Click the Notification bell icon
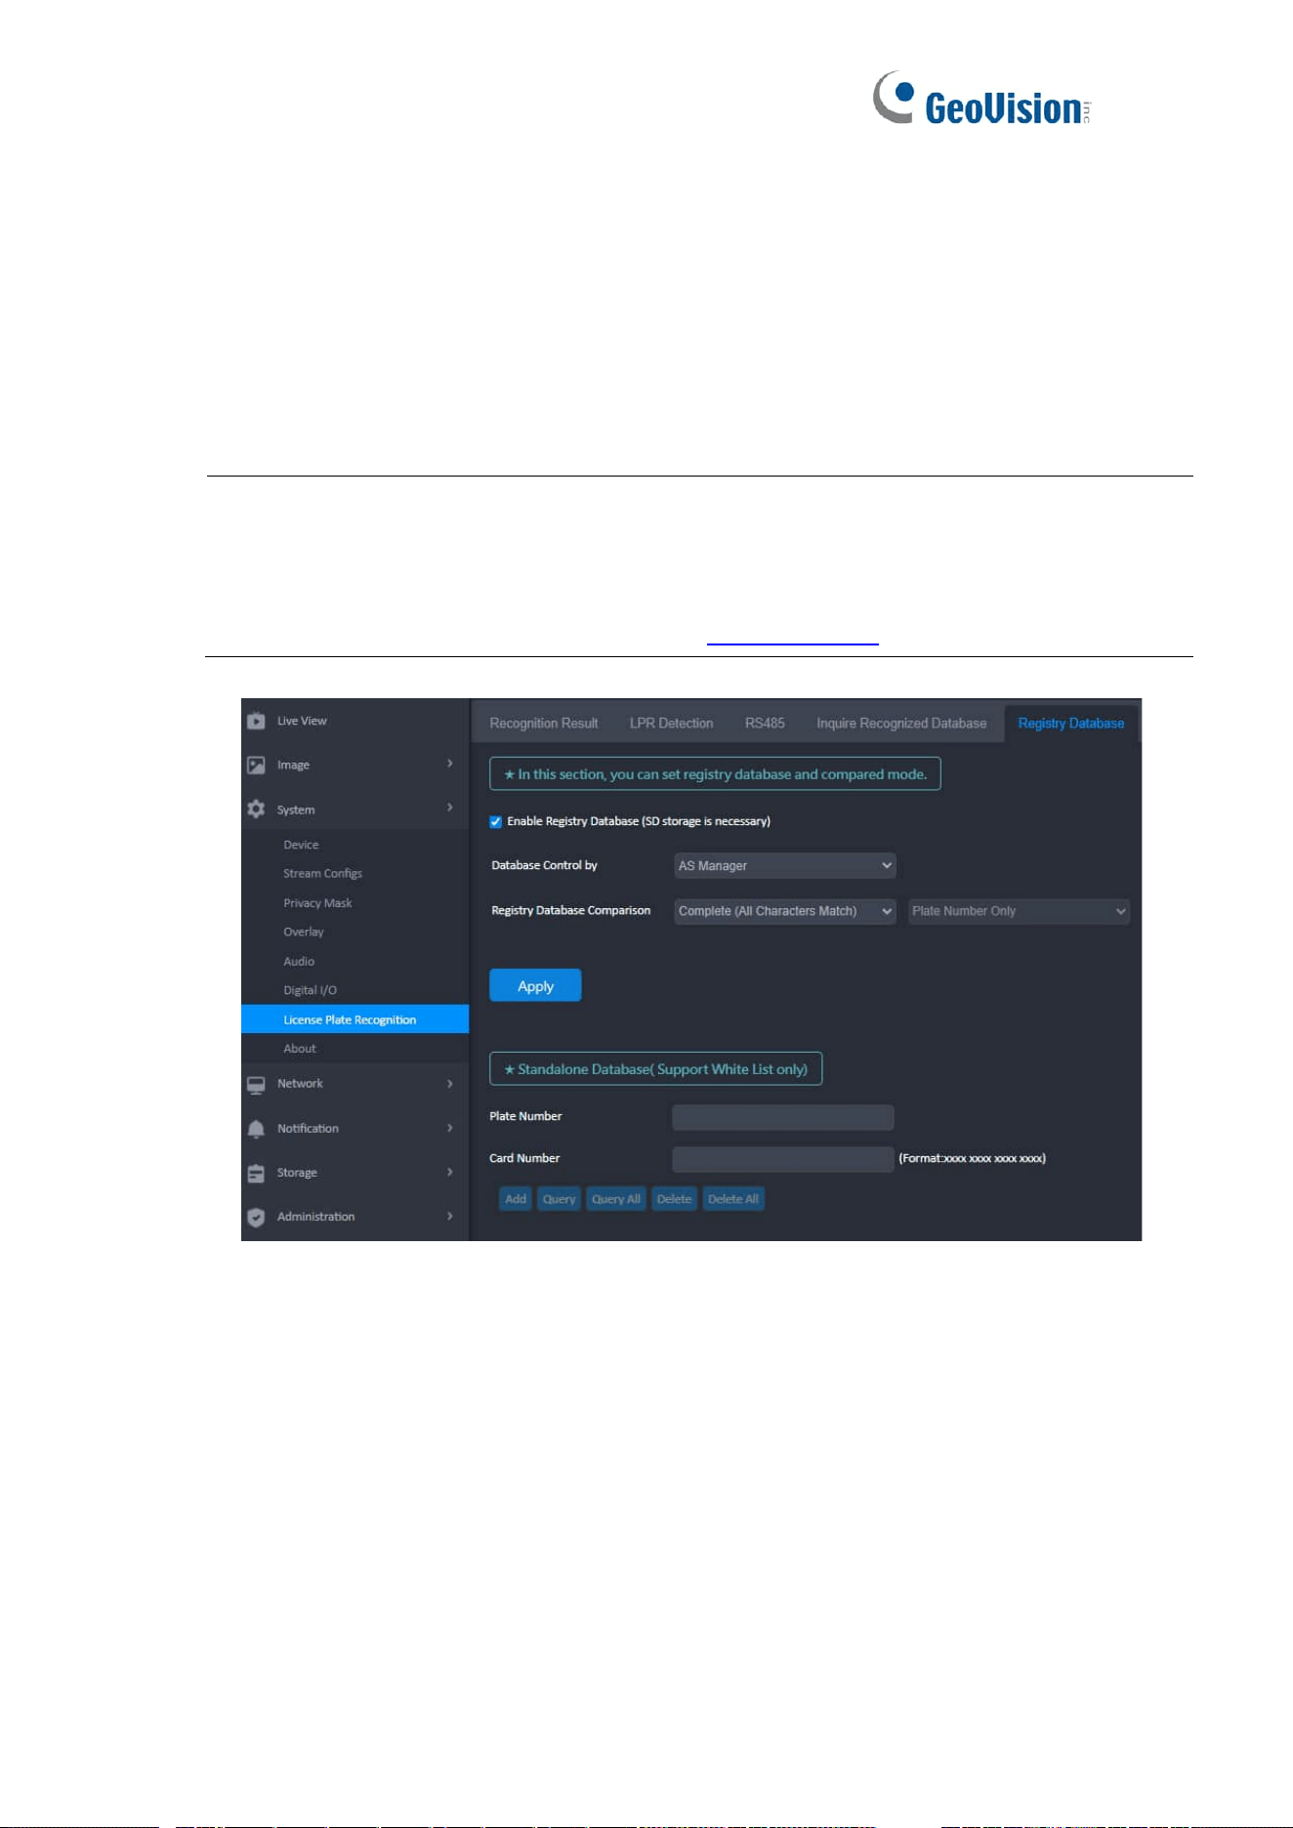The width and height of the screenshot is (1293, 1828). 256,1128
